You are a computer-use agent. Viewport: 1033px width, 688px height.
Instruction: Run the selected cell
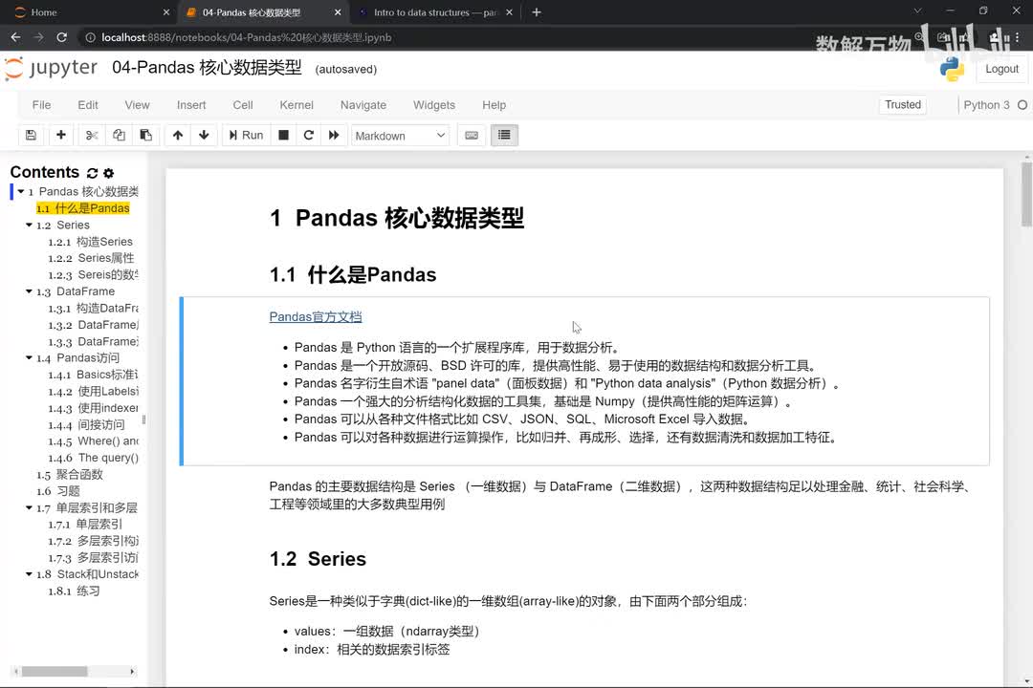tap(246, 135)
